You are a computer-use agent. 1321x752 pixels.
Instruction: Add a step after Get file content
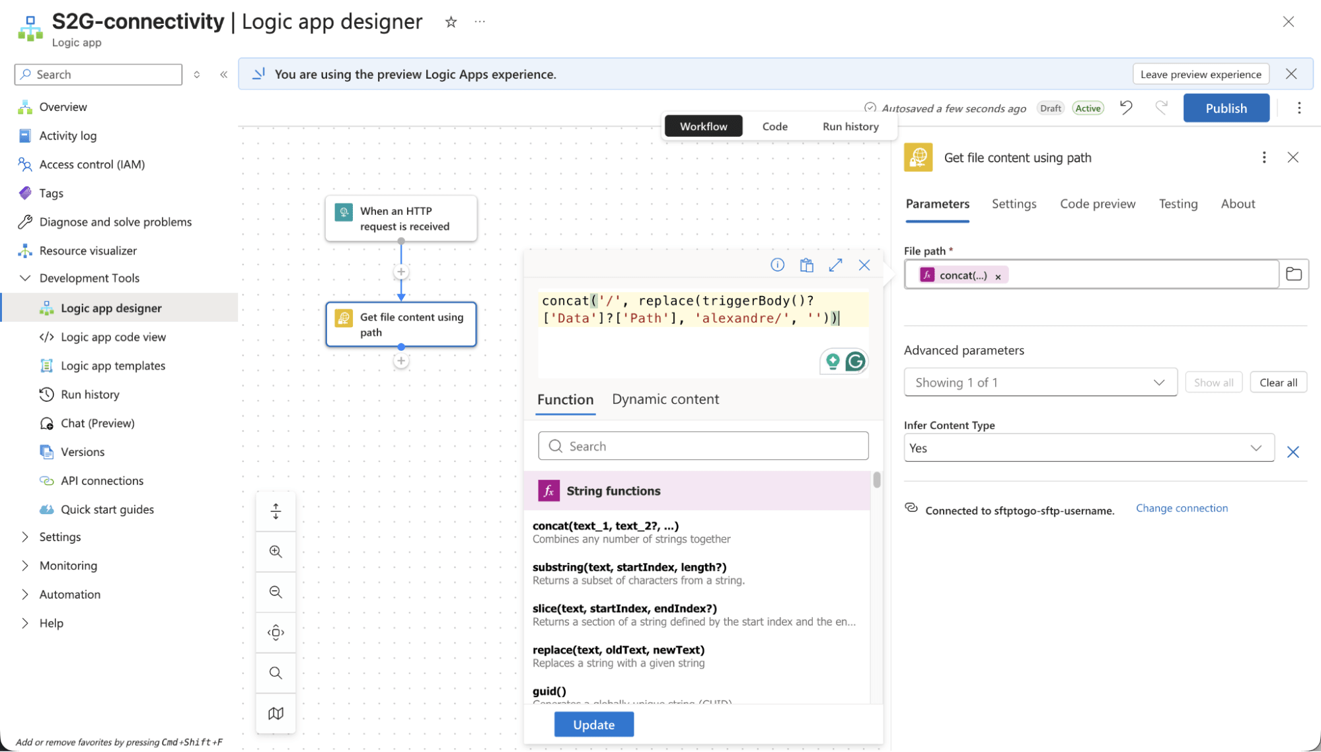tap(401, 361)
